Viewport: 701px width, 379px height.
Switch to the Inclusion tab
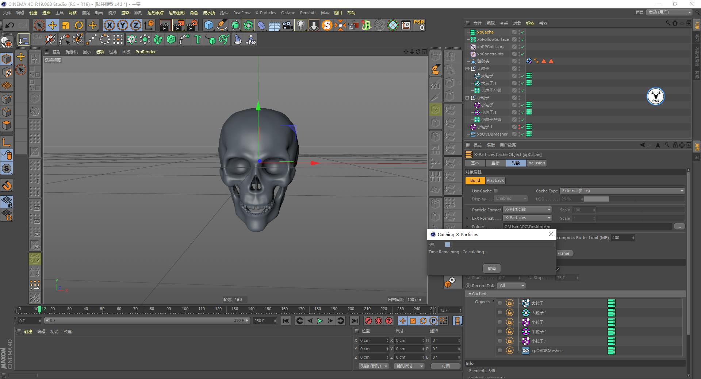[x=536, y=163]
